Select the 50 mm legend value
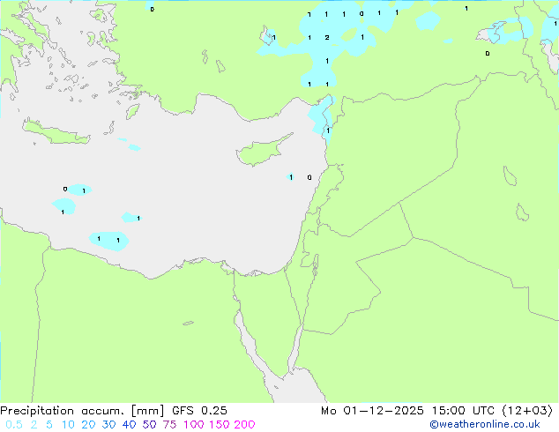This screenshot has height=432, width=559. tap(149, 425)
